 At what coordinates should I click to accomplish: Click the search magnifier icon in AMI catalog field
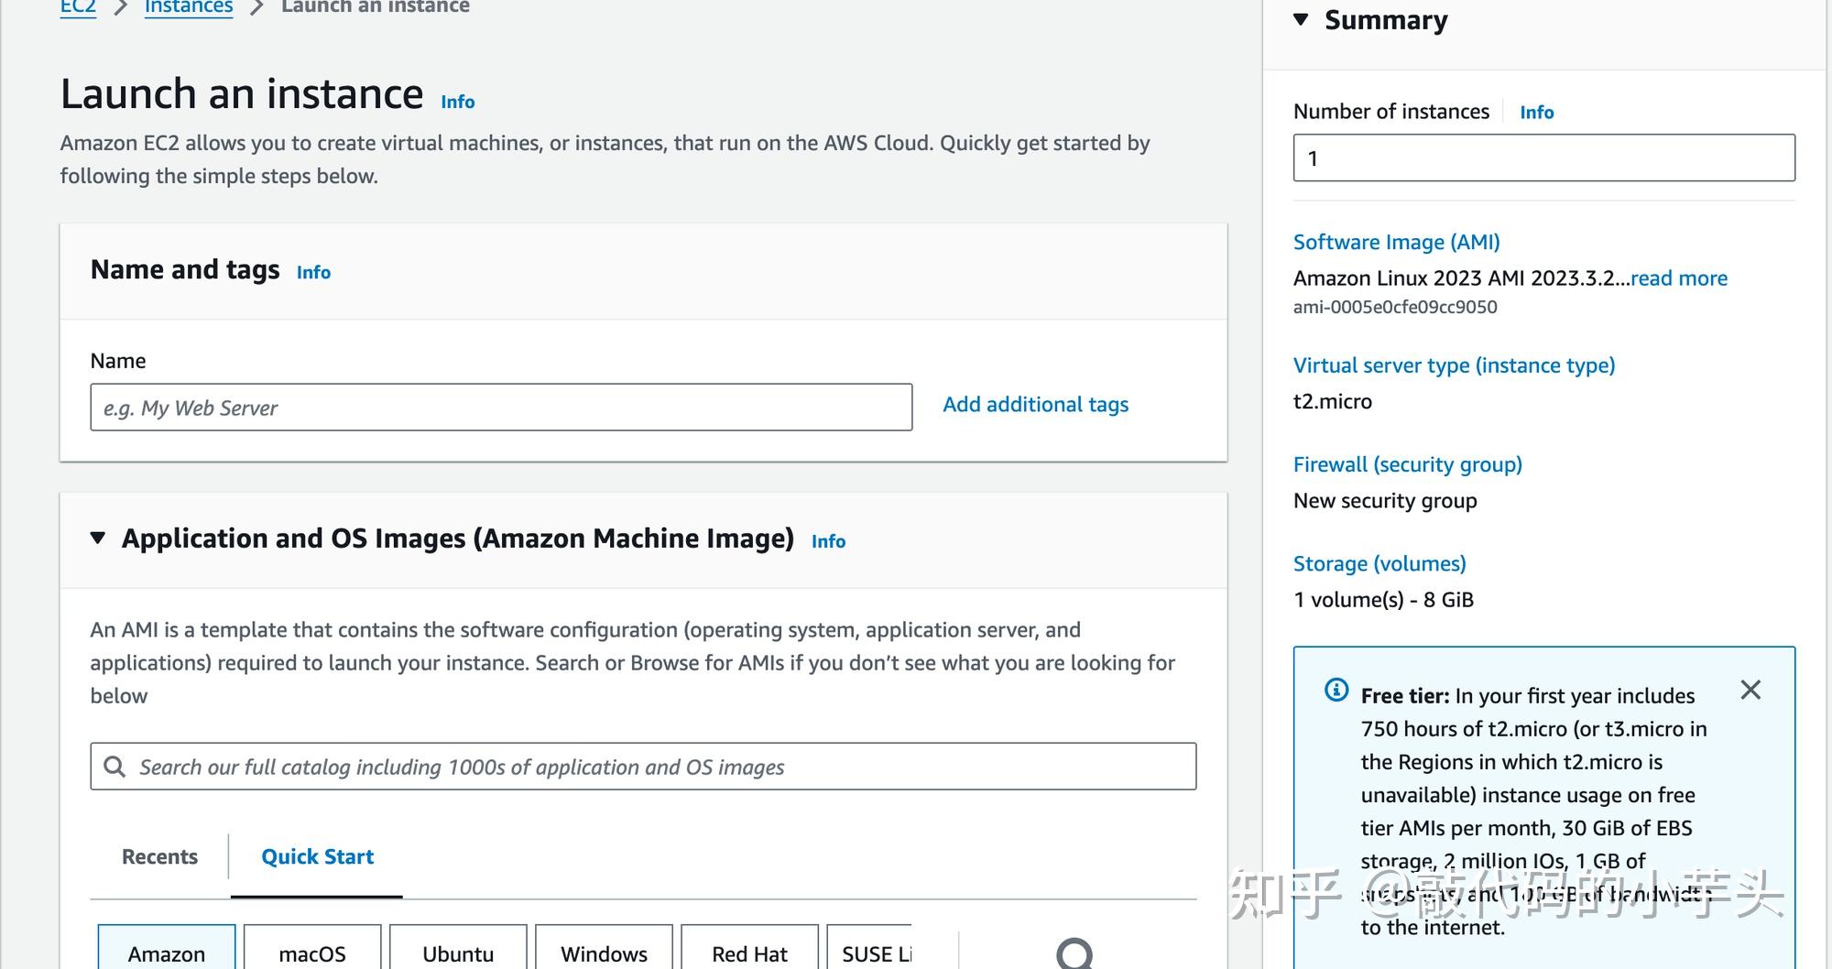click(114, 767)
